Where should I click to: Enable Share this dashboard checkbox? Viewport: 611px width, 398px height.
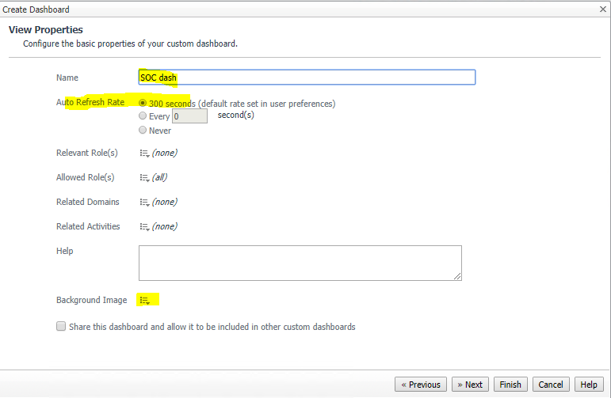click(x=61, y=326)
